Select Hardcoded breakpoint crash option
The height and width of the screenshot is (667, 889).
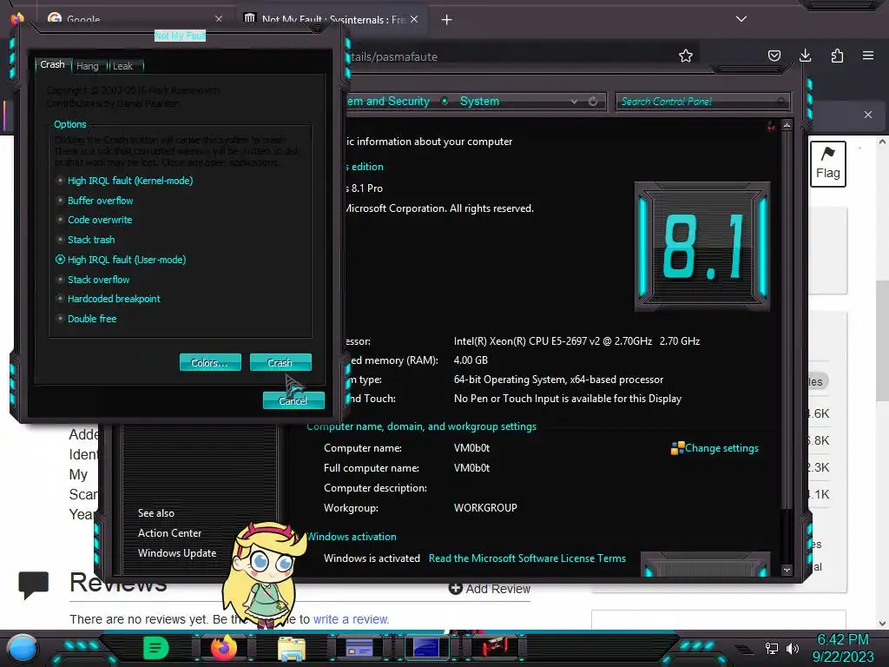coord(108,299)
